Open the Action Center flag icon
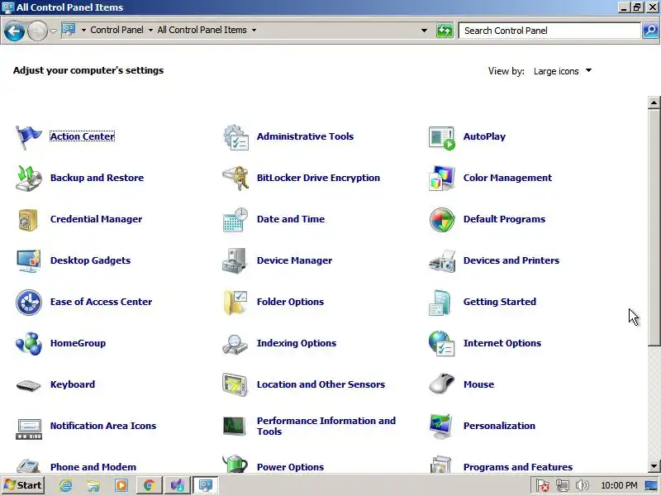The height and width of the screenshot is (496, 661). click(x=28, y=136)
